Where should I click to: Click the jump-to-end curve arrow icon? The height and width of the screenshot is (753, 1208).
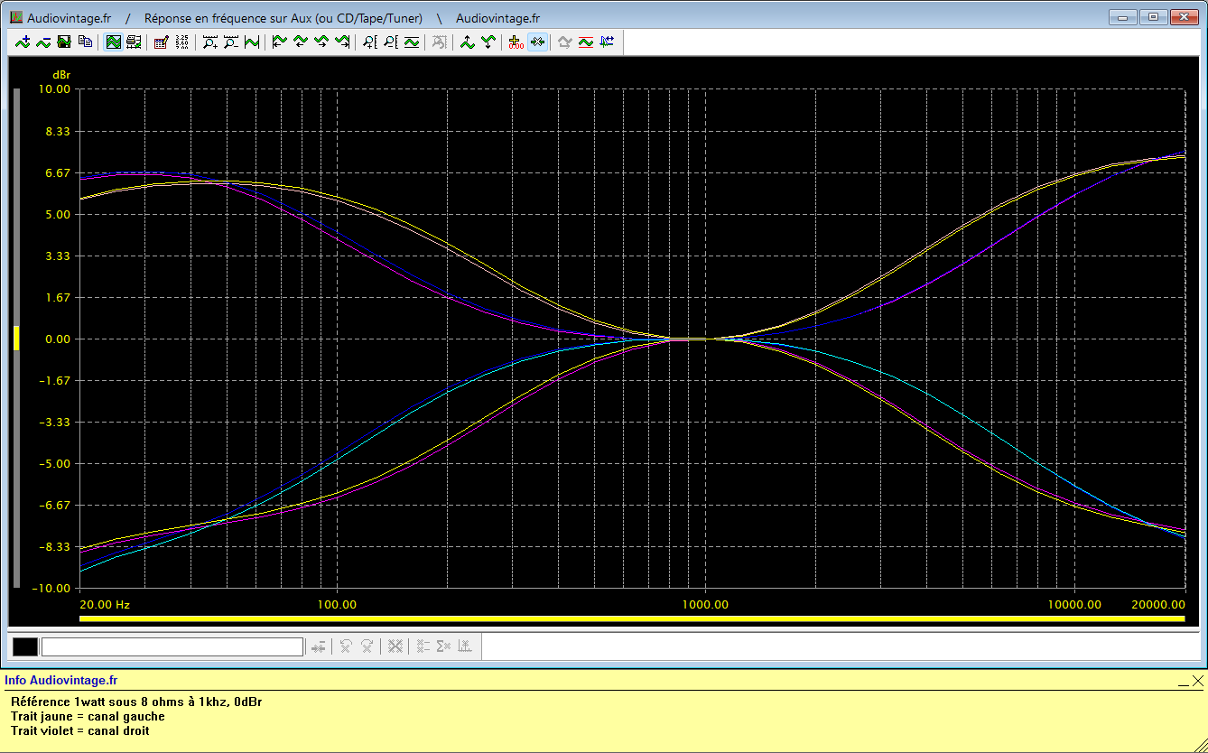tap(342, 42)
